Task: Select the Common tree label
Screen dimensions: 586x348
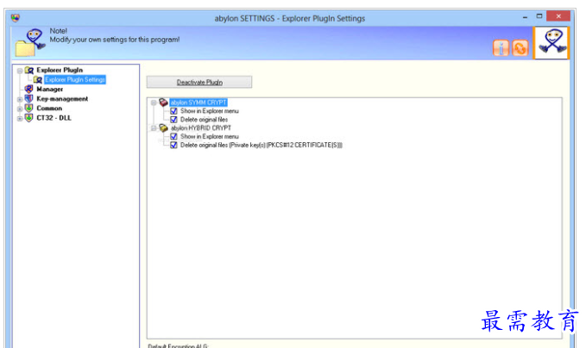Action: [49, 109]
